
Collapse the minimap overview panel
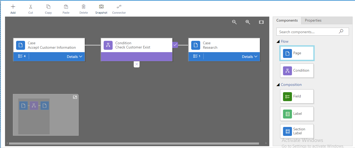click(x=75, y=97)
